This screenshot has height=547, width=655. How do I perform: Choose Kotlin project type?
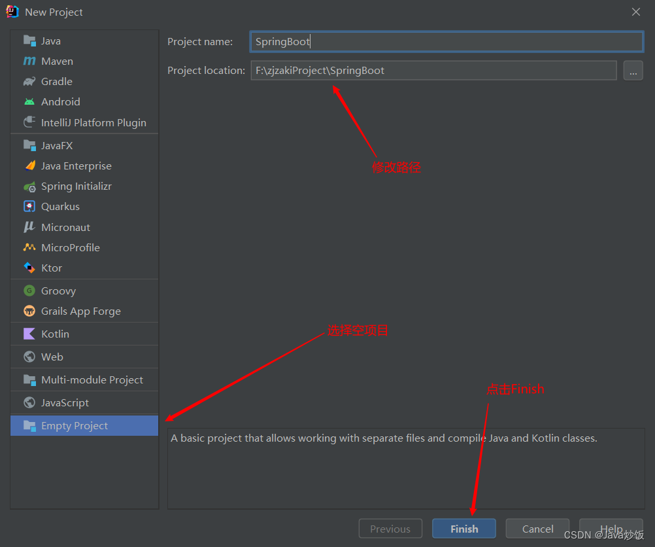pyautogui.click(x=84, y=334)
